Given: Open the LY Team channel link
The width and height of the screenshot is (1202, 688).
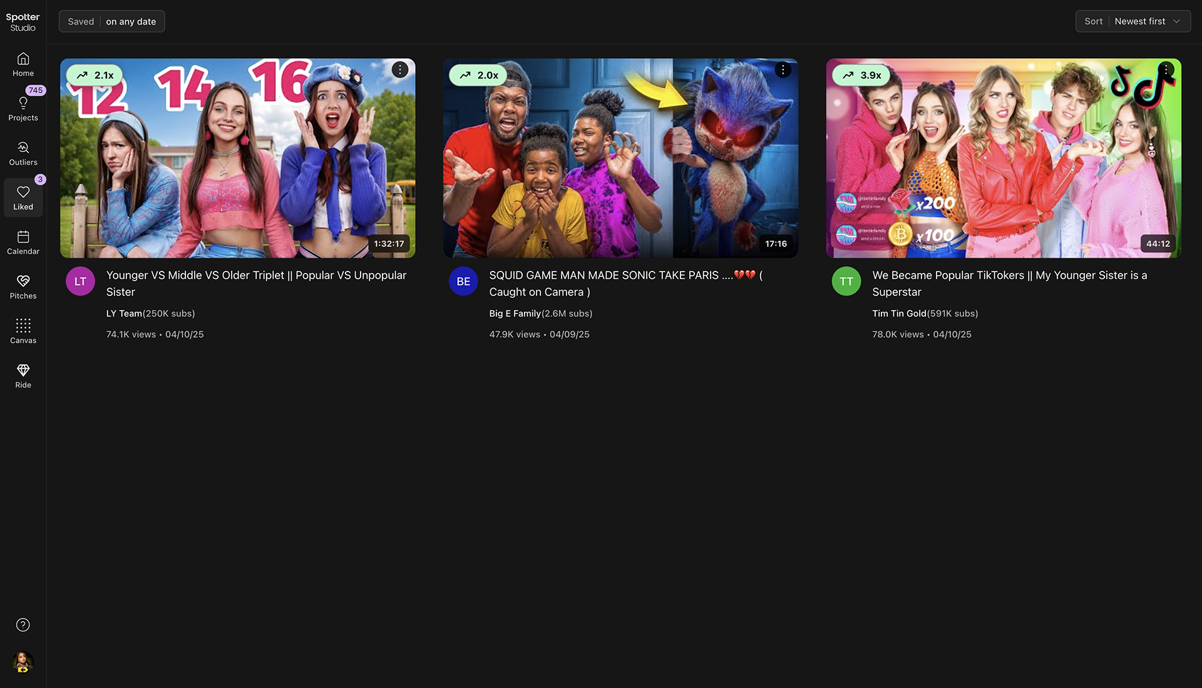Looking at the screenshot, I should (124, 313).
